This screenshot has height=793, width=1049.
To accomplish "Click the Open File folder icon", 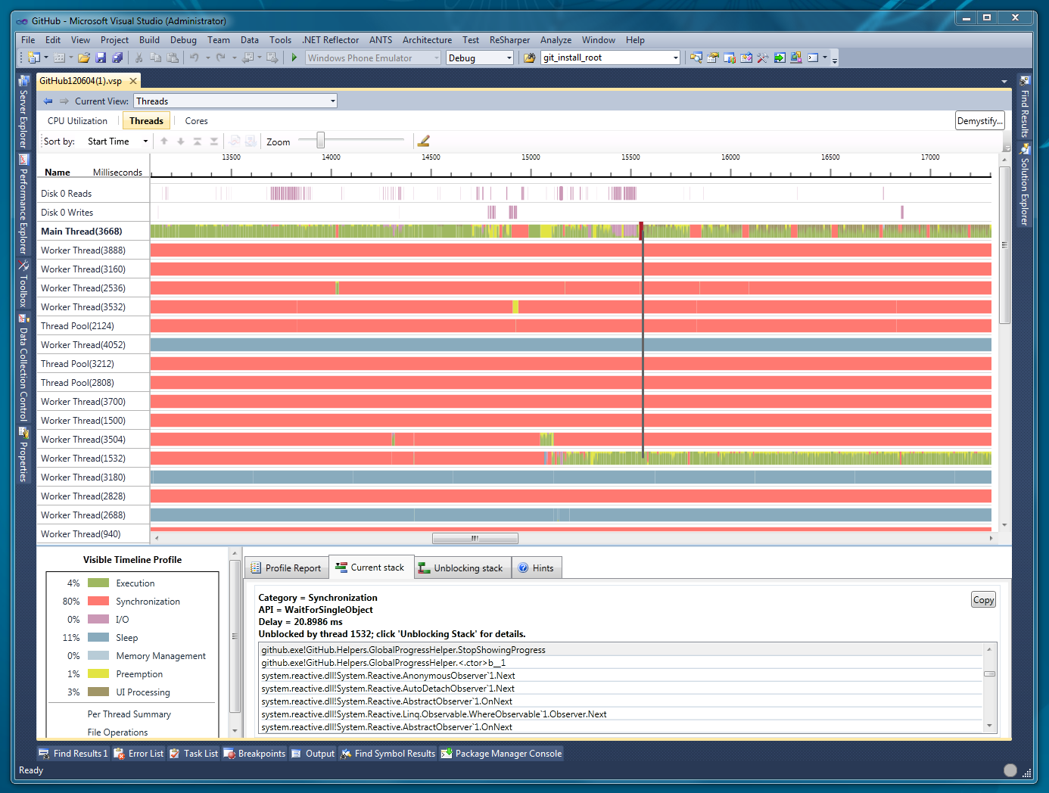I will click(x=84, y=58).
